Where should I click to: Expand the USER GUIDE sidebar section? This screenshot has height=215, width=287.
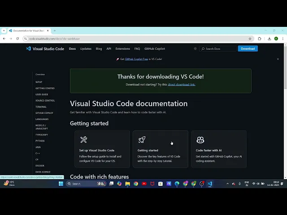tap(42, 95)
